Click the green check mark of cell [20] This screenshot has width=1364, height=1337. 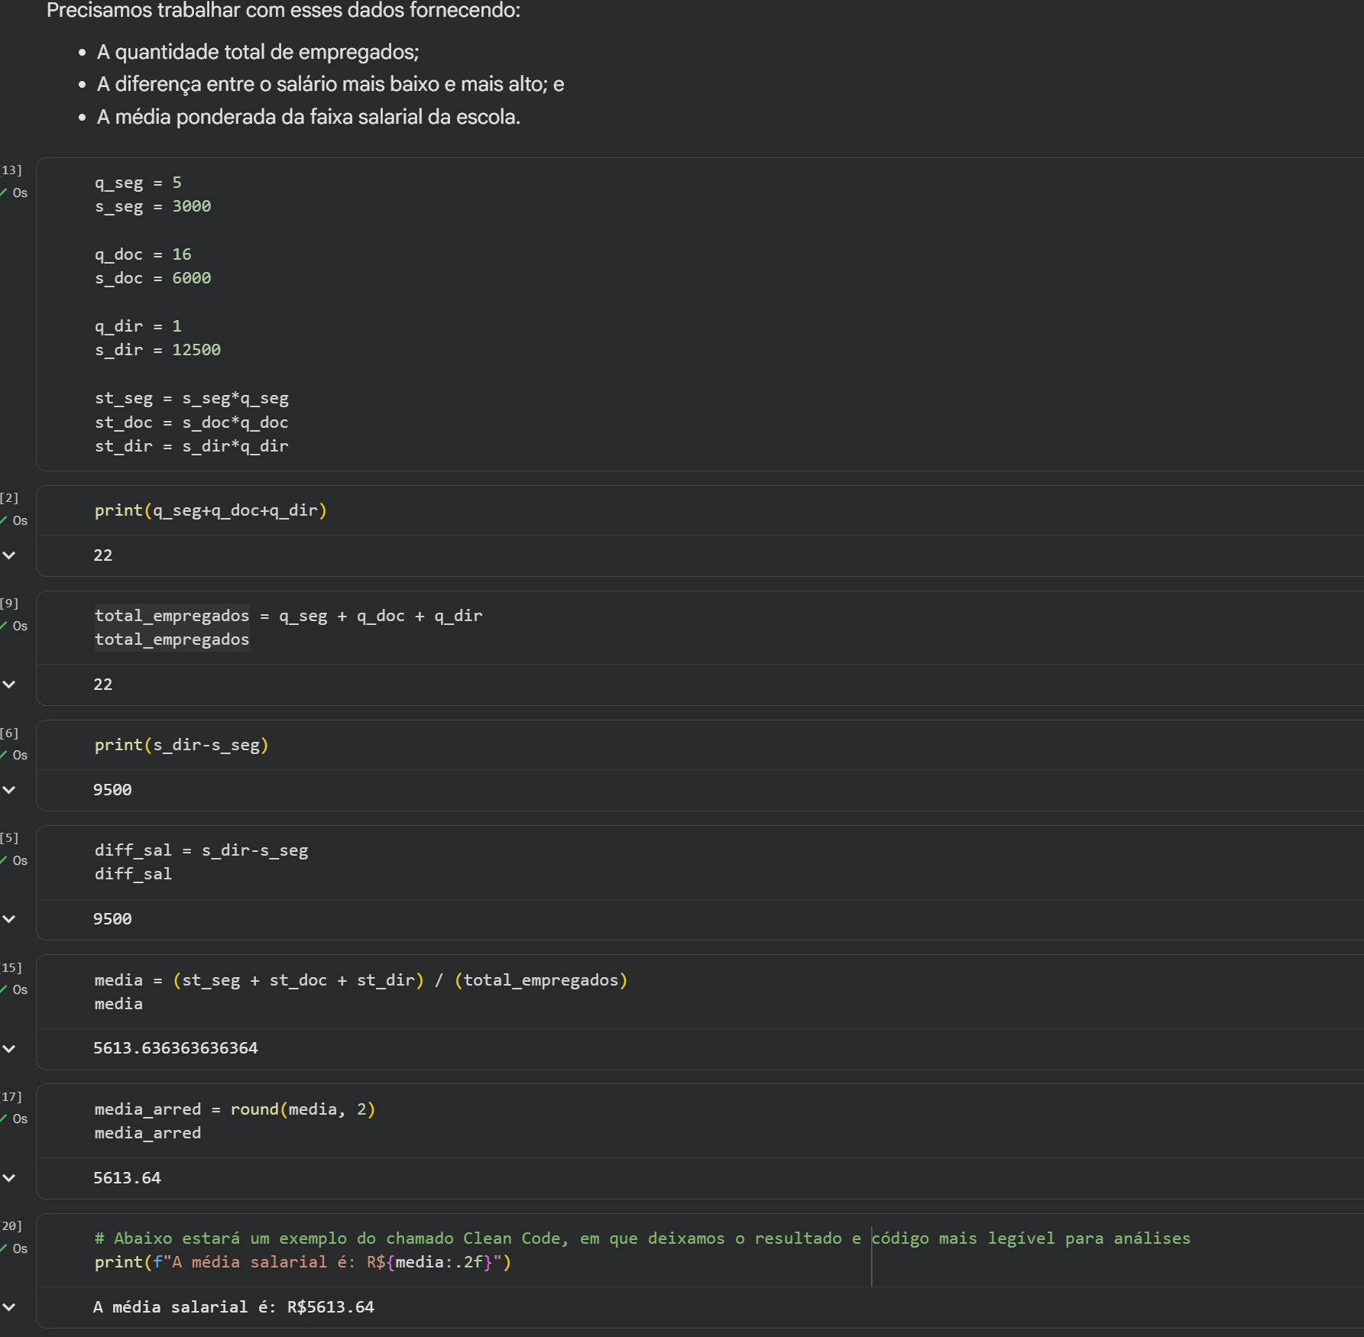(4, 1248)
